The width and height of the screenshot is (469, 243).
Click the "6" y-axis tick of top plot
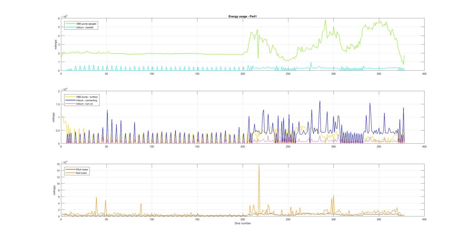59,18
